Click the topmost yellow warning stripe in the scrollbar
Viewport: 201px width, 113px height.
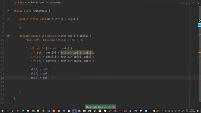199,35
